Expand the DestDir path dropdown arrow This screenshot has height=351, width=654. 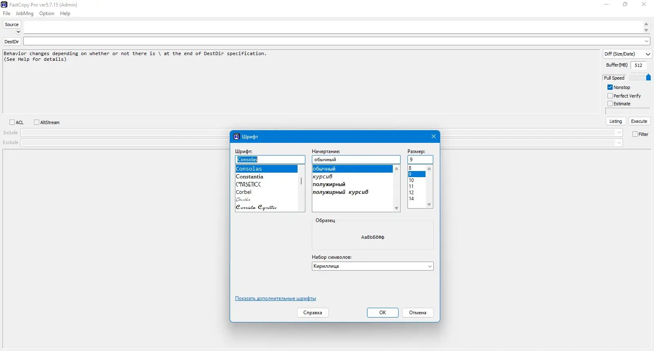pyautogui.click(x=647, y=41)
